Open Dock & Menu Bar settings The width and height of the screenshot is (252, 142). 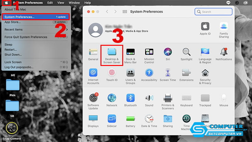pos(130,56)
